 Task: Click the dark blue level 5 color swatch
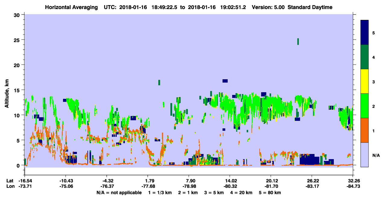coord(365,32)
